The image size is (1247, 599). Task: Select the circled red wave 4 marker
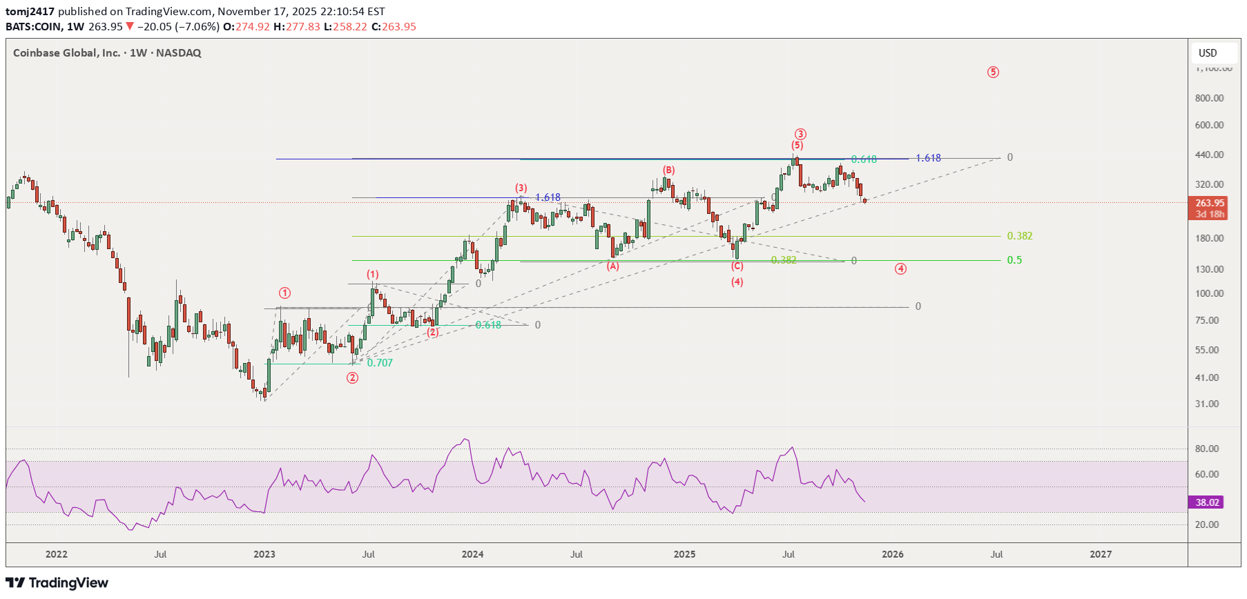pos(900,269)
